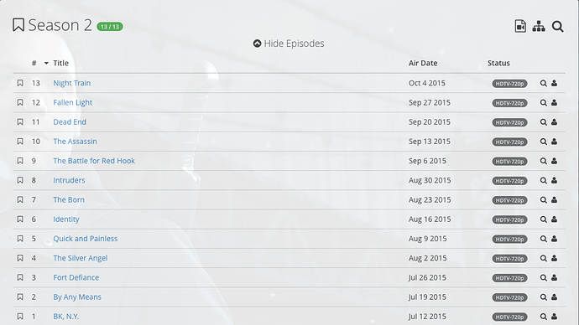This screenshot has height=325, width=579.
Task: Toggle monitoring for episode 13 Night Train
Action: [x=20, y=83]
